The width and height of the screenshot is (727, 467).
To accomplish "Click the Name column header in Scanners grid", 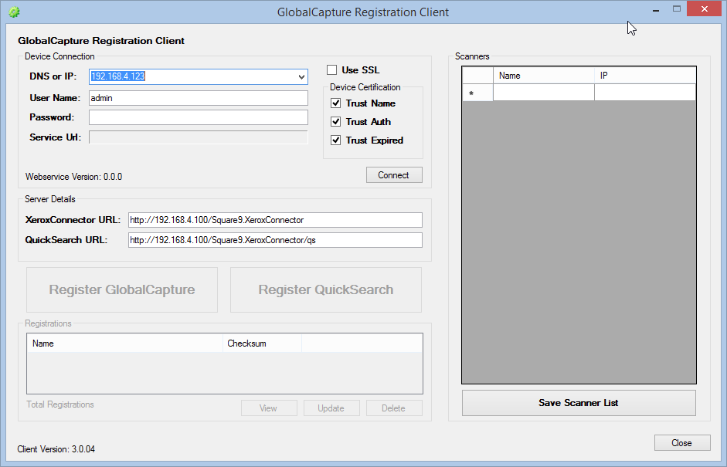I will 544,76.
